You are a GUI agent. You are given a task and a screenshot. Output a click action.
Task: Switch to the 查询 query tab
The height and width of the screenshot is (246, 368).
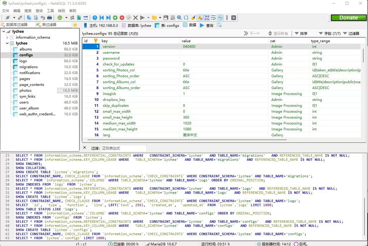pos(207,25)
